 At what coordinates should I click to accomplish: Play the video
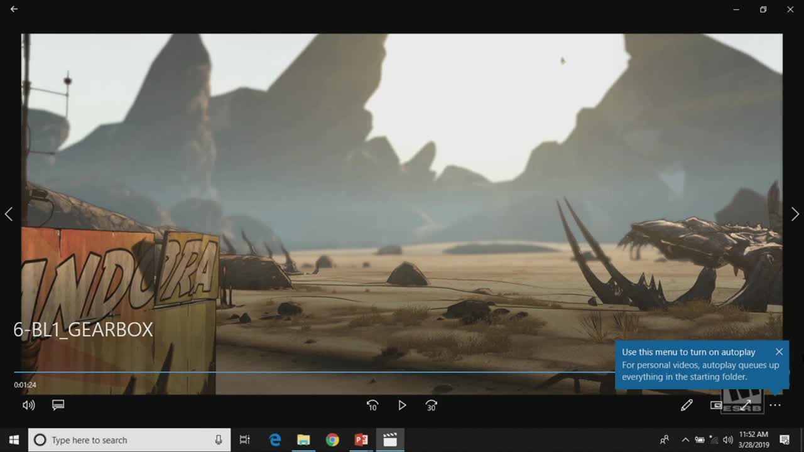tap(402, 406)
